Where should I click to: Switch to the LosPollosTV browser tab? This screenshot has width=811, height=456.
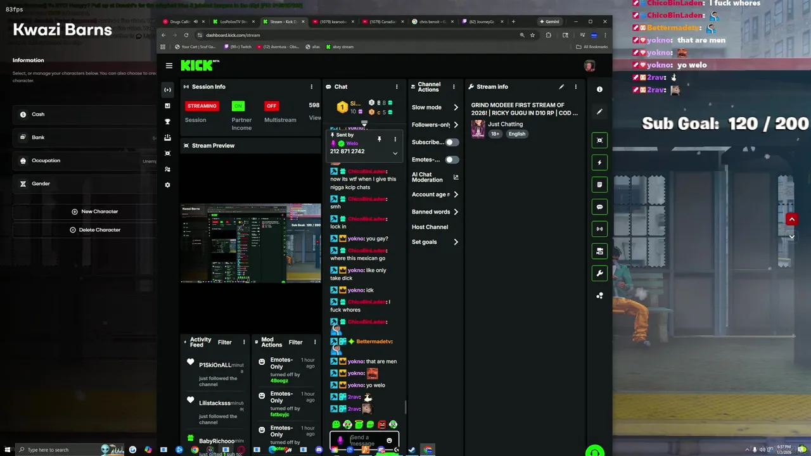click(233, 22)
